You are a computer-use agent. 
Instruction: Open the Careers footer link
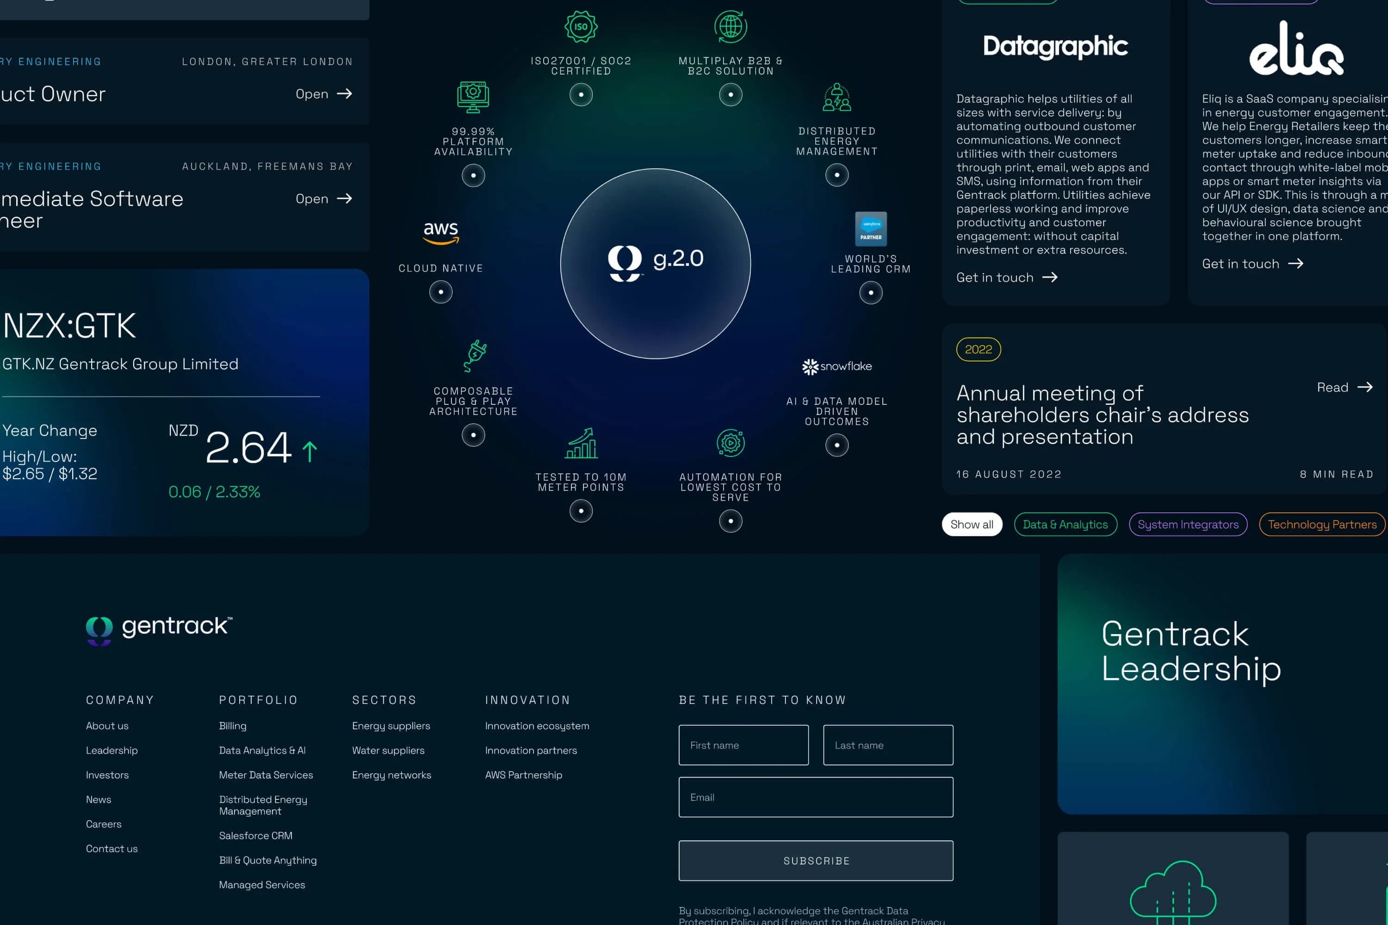click(x=104, y=824)
